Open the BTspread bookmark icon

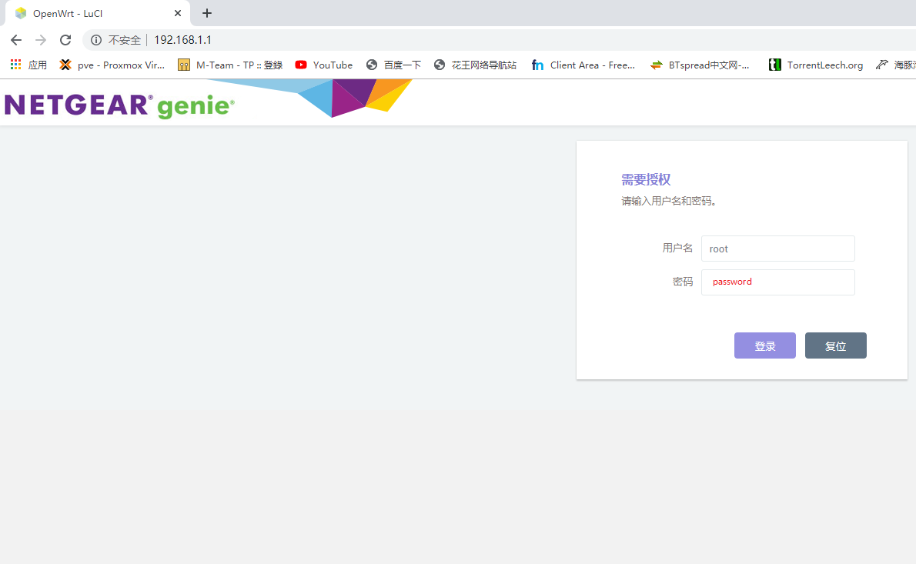tap(656, 65)
